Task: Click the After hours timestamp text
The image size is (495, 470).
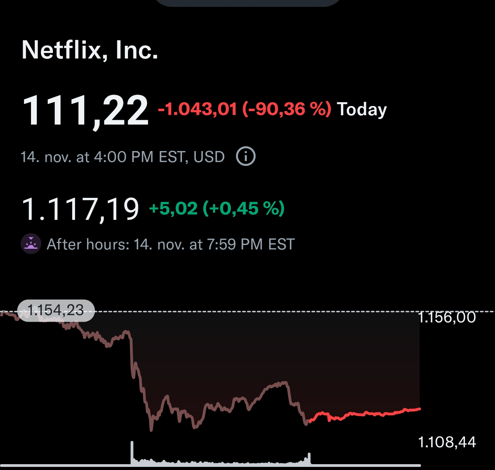Action: click(171, 244)
